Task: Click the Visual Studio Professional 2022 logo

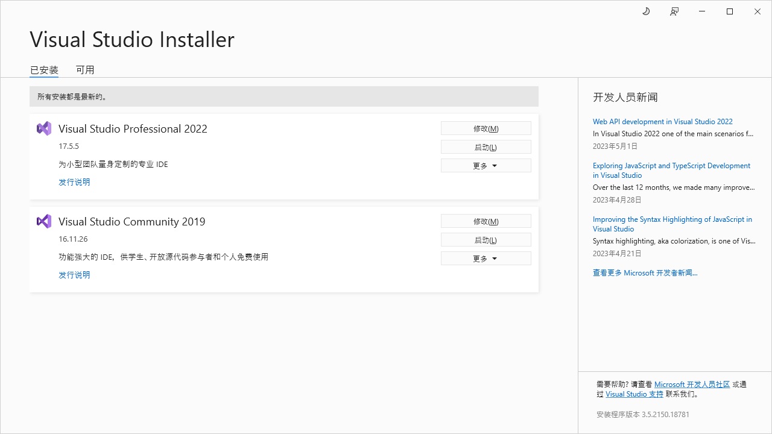Action: (x=44, y=128)
